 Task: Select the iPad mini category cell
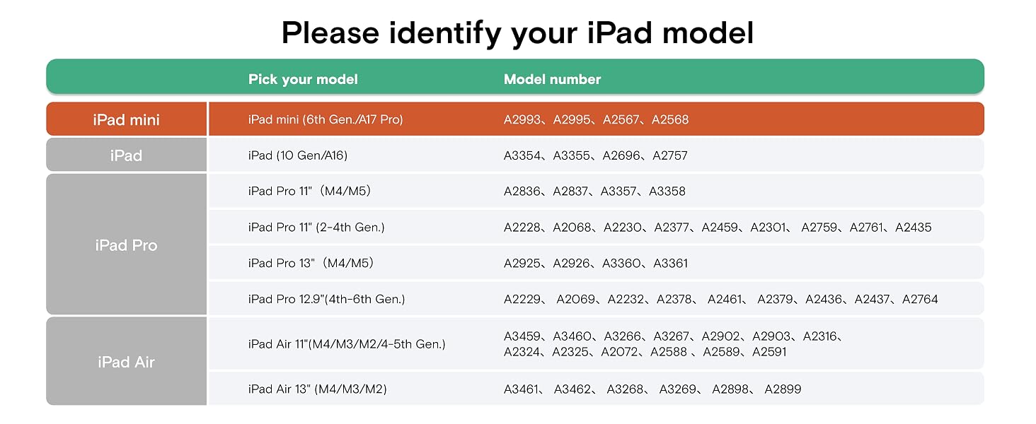(127, 119)
